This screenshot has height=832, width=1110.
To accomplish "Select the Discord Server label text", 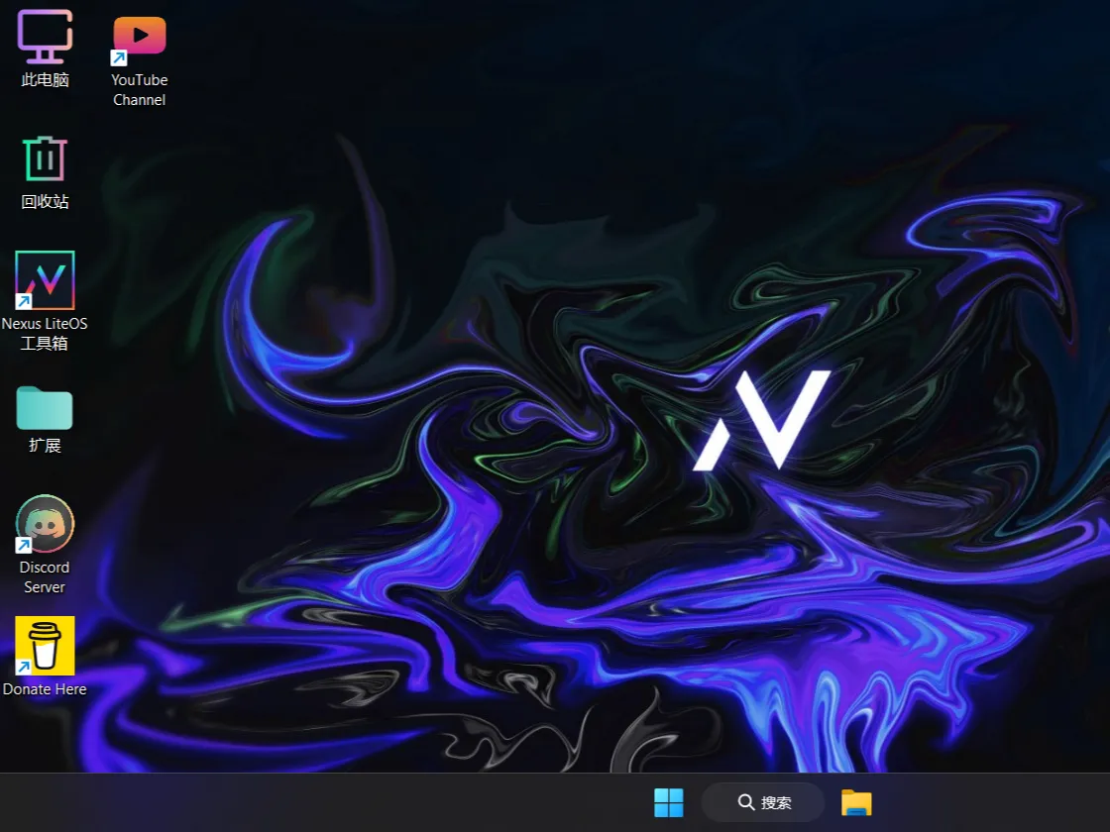I will click(x=44, y=576).
